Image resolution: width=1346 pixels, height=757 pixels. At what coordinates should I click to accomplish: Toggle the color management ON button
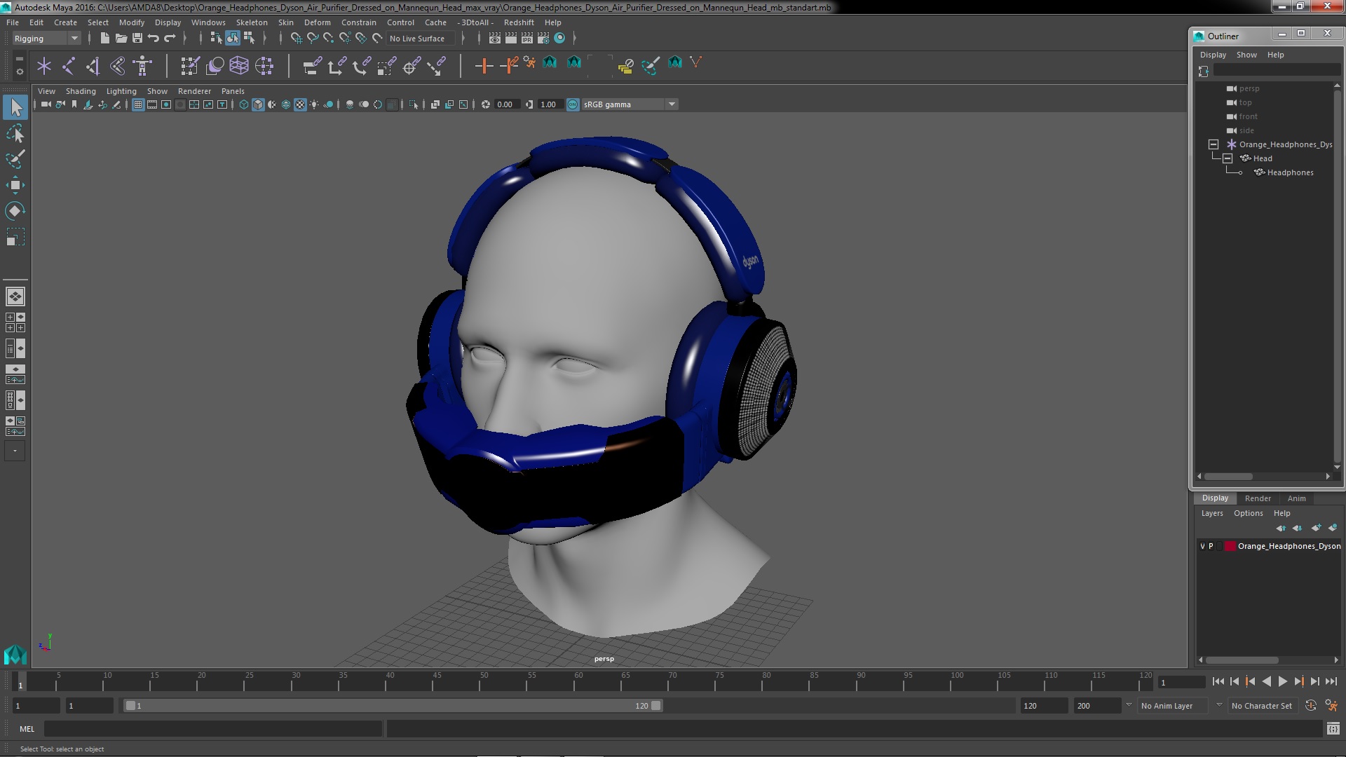click(x=573, y=104)
